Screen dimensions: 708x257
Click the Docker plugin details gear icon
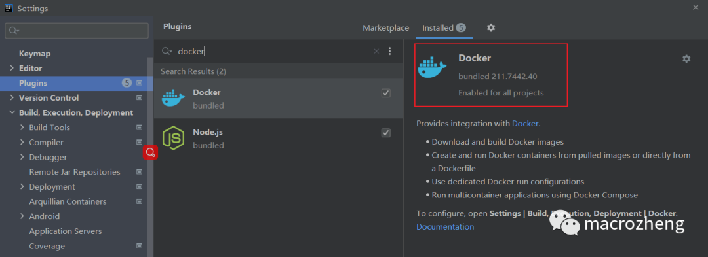coord(686,58)
